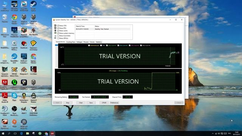
Task: Switch to the Temperatures tab
Action: pyautogui.click(x=60, y=42)
